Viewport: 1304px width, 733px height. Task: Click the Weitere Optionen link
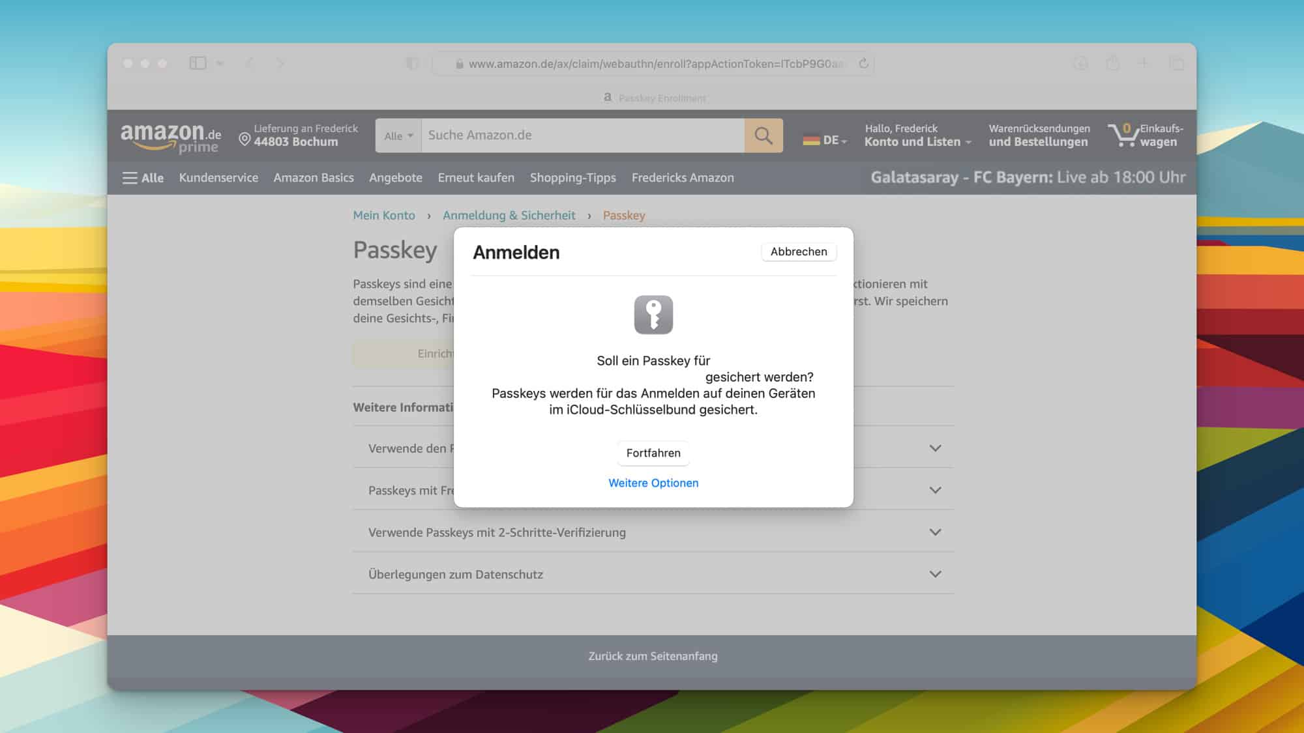click(653, 483)
